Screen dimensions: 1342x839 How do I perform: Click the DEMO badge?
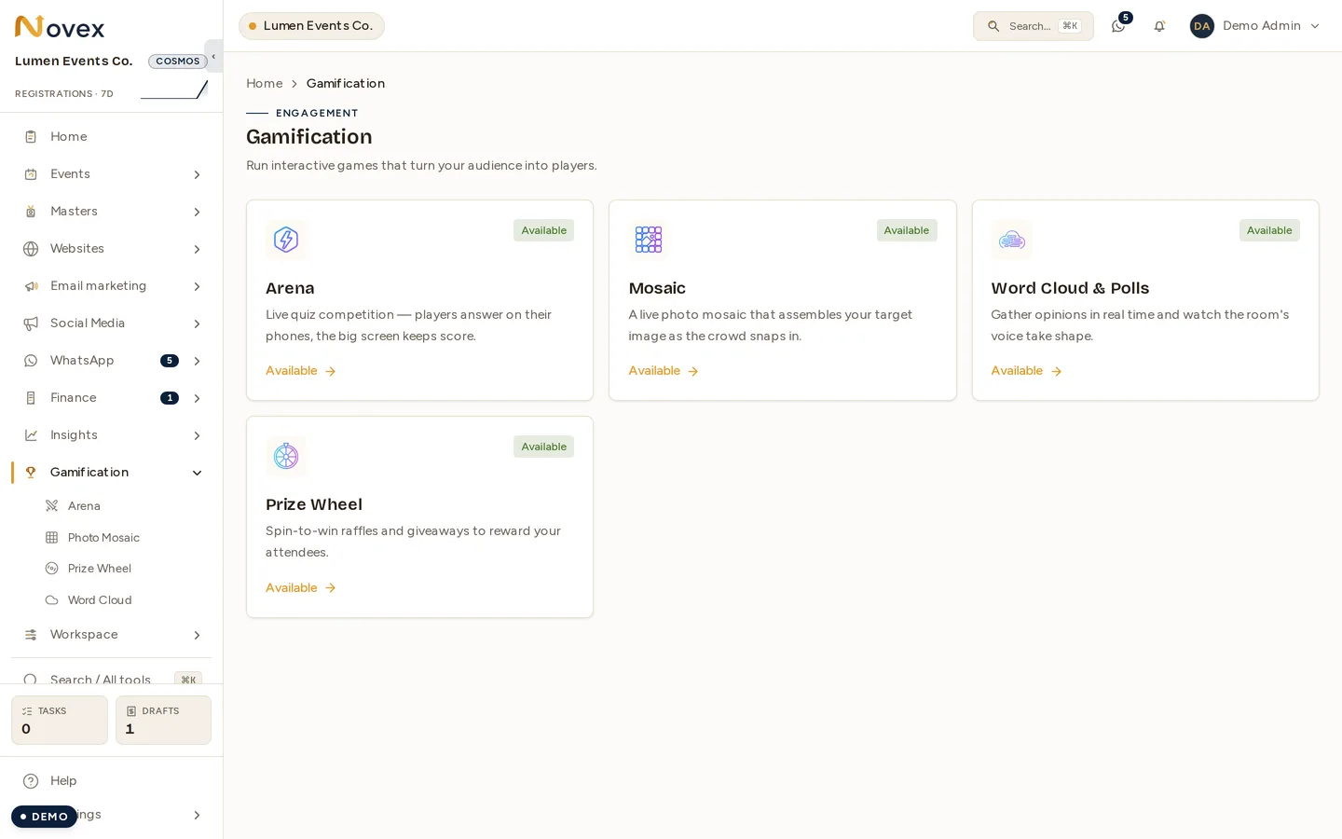[x=44, y=817]
